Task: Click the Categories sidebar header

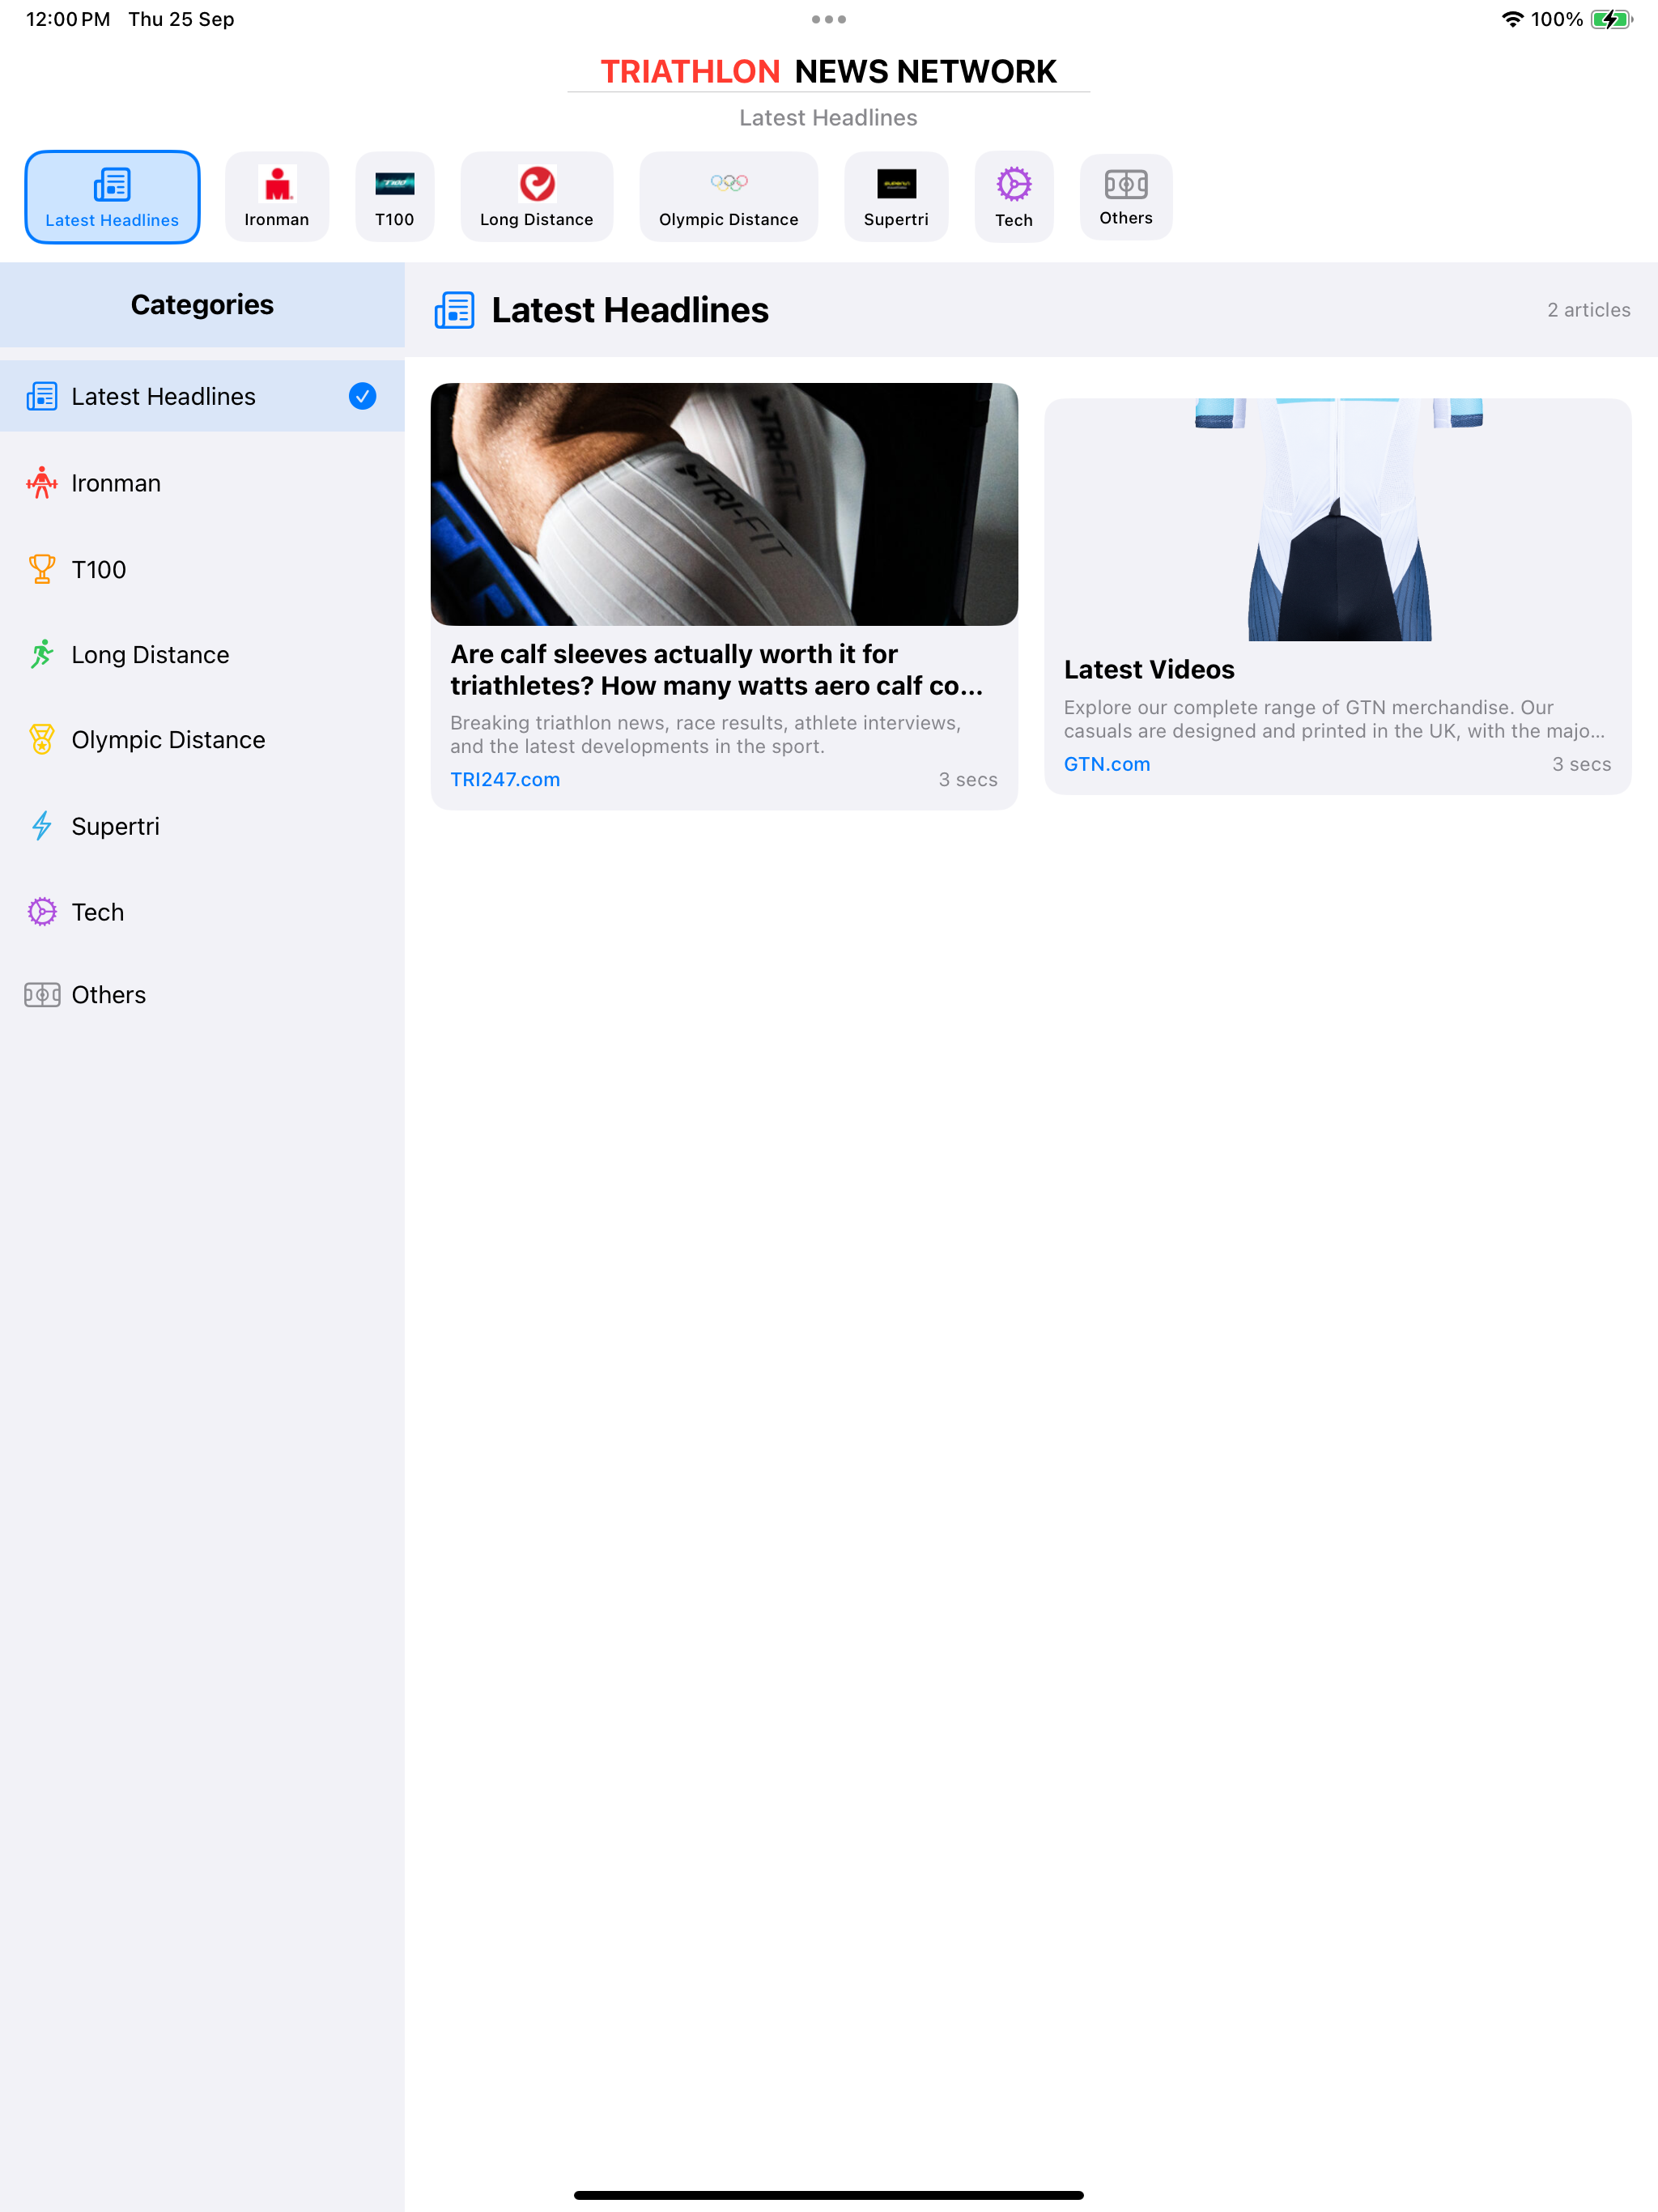Action: pyautogui.click(x=202, y=305)
